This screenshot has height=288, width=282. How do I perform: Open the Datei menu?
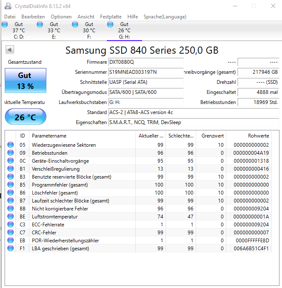coord(10,17)
